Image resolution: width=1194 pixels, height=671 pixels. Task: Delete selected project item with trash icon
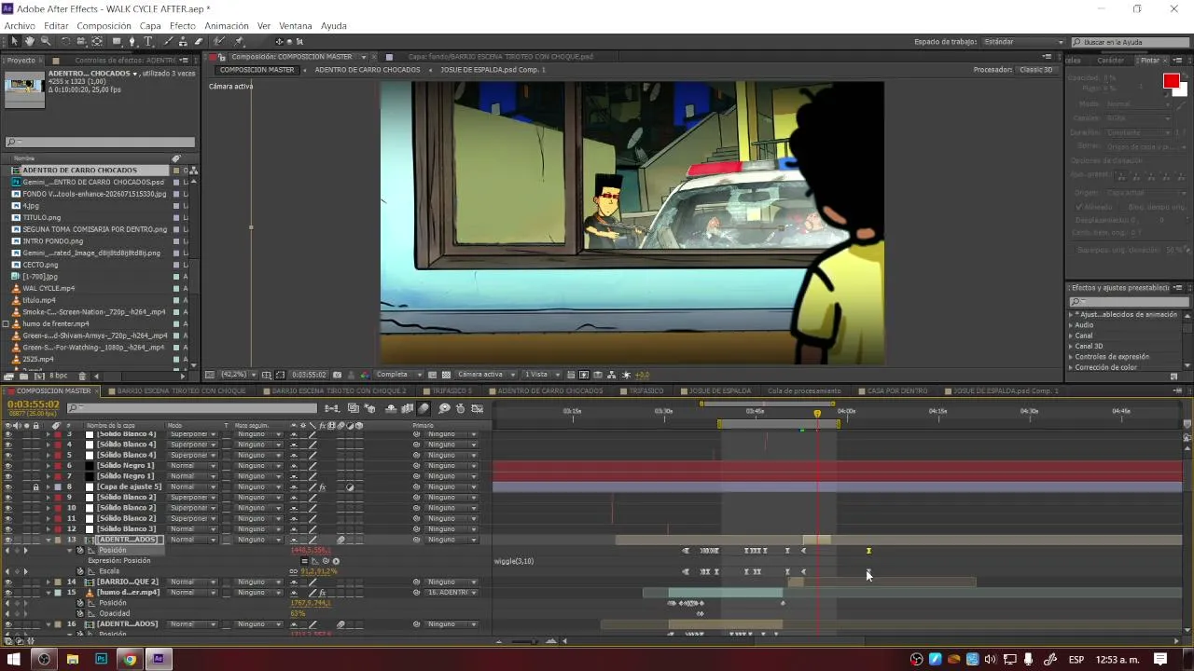point(82,376)
